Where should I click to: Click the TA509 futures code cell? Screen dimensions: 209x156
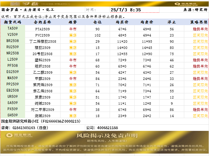[x=13, y=28]
